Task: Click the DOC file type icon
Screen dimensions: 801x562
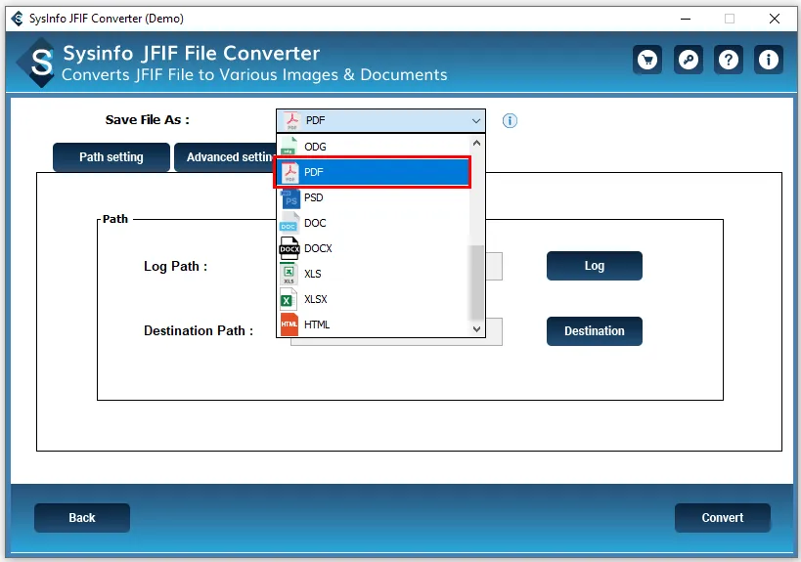Action: pyautogui.click(x=289, y=223)
